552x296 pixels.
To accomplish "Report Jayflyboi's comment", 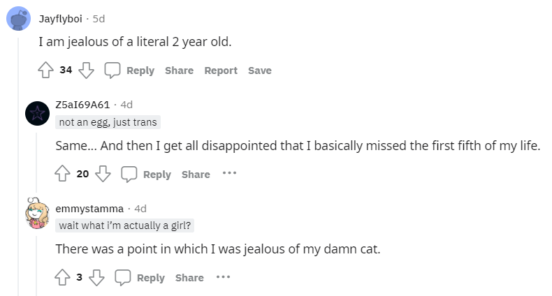I will pos(221,71).
